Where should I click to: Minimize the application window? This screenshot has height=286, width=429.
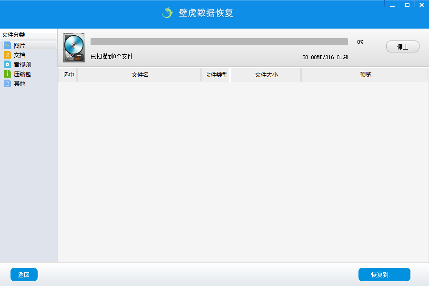(392, 5)
